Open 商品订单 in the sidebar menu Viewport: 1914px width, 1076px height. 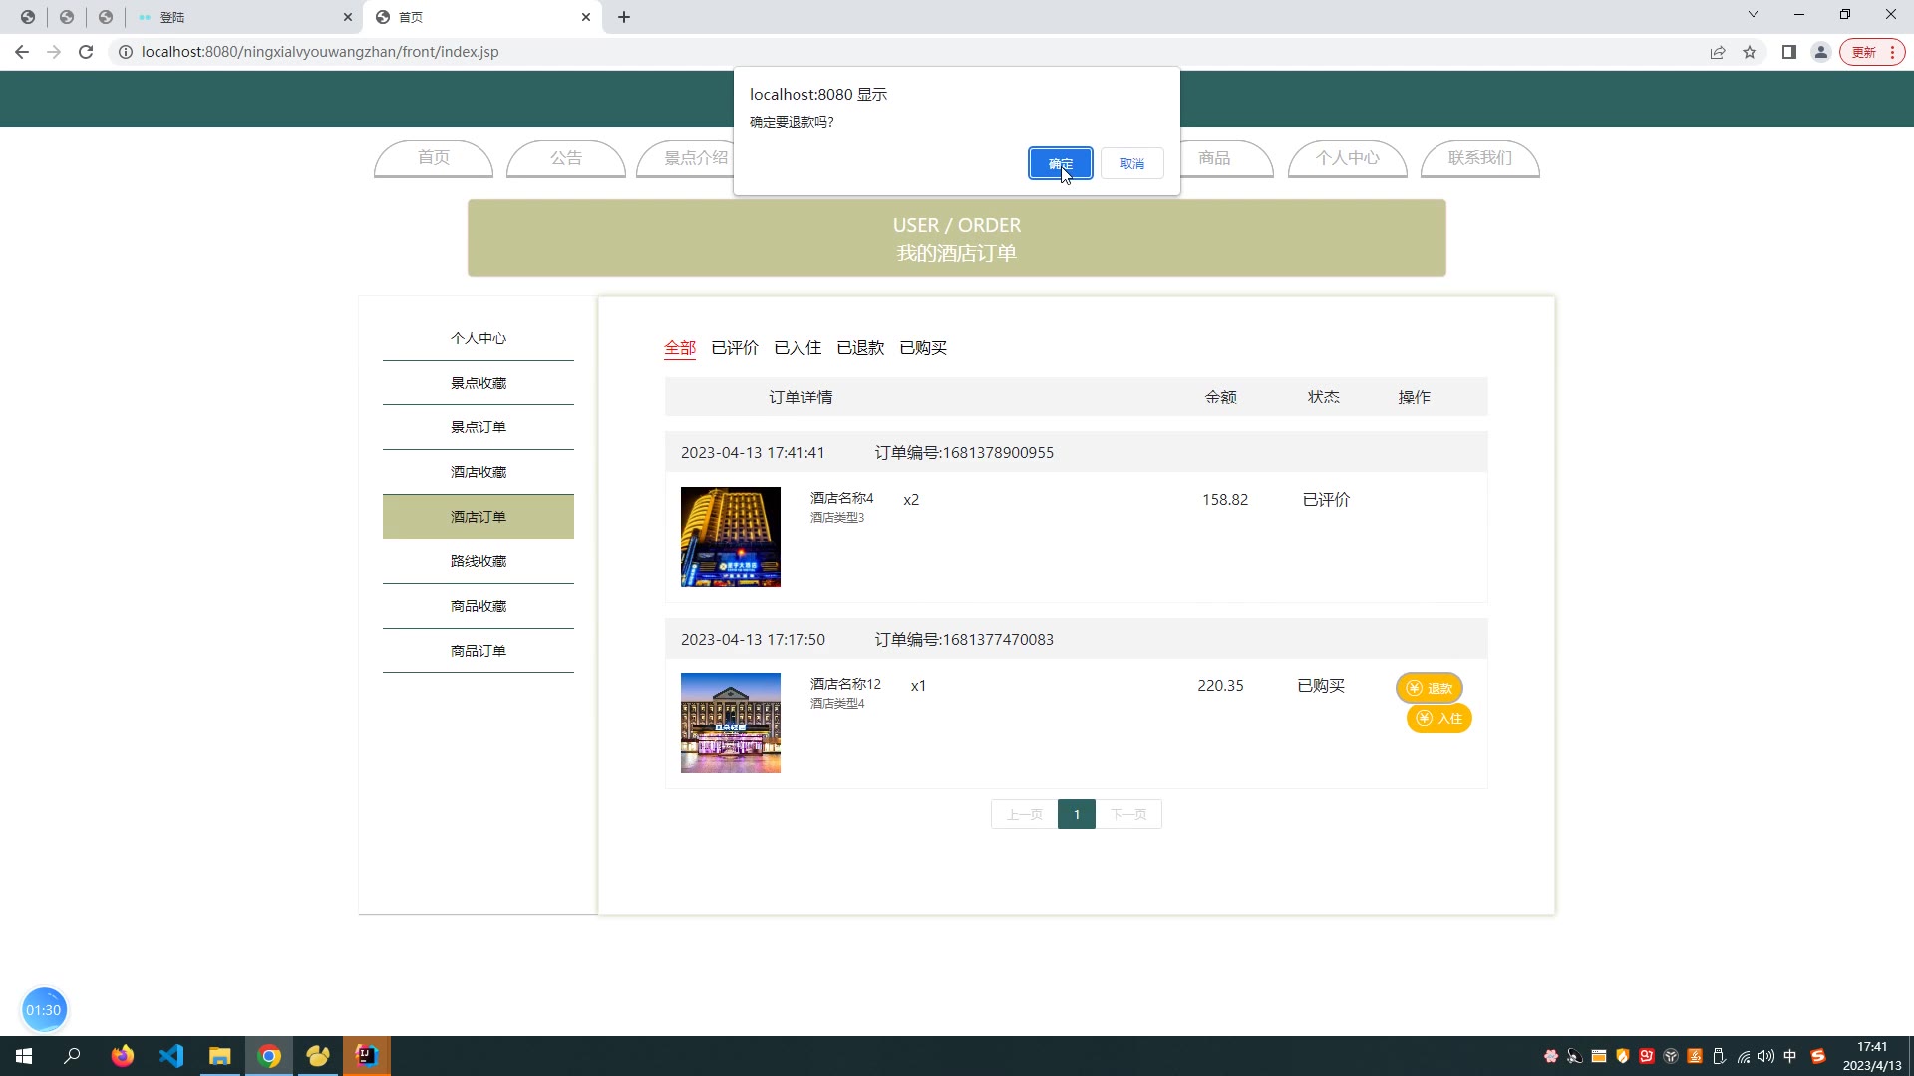[478, 651]
